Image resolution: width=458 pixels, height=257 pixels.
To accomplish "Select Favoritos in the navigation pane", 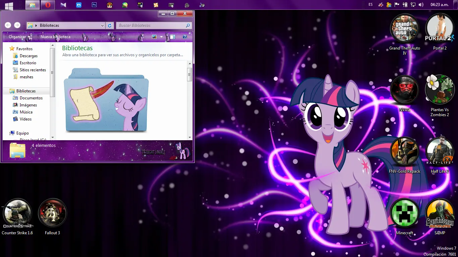I will 21,49.
